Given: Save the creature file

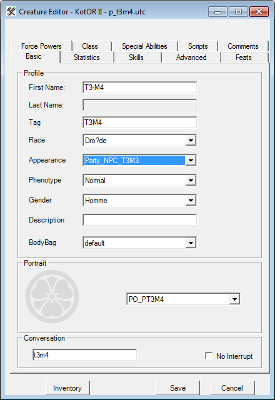Looking at the screenshot, I should 177,388.
